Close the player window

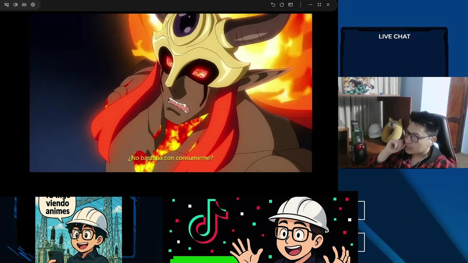click(328, 5)
